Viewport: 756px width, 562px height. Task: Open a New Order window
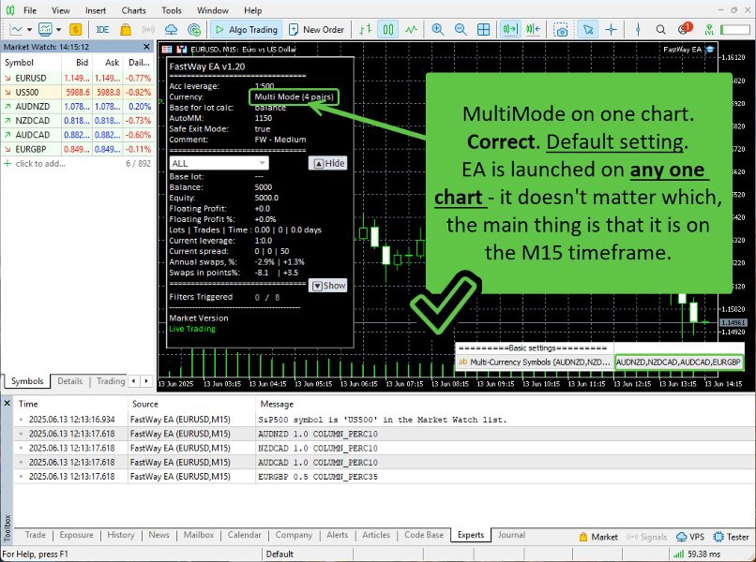(316, 29)
